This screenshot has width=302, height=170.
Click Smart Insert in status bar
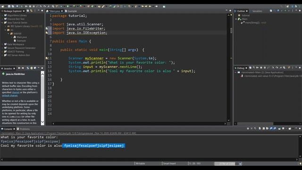pos(169,164)
